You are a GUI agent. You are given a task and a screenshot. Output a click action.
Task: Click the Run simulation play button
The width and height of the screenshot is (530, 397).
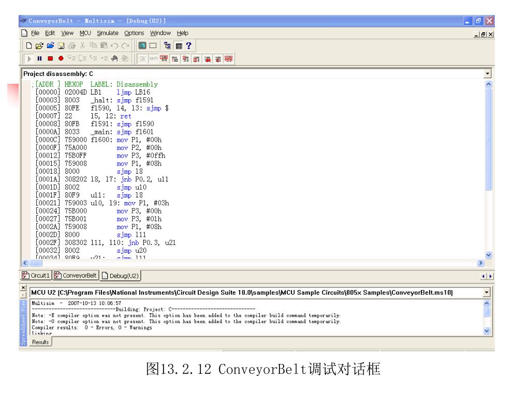click(x=29, y=59)
